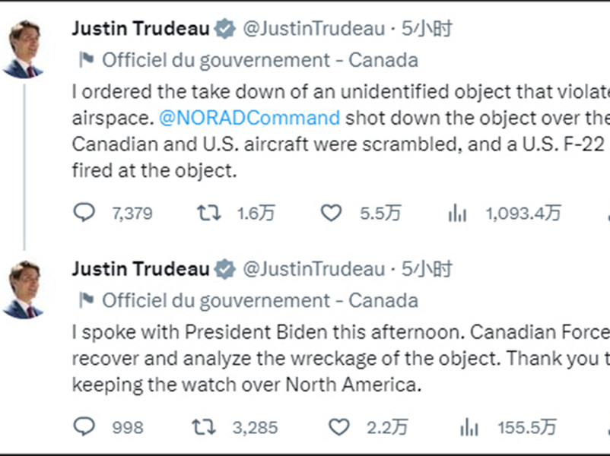Open the President Biden tweet text
610x456 pixels.
[341, 359]
